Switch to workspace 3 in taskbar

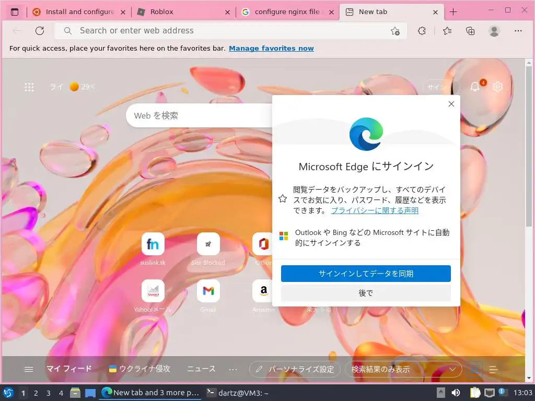coord(49,393)
